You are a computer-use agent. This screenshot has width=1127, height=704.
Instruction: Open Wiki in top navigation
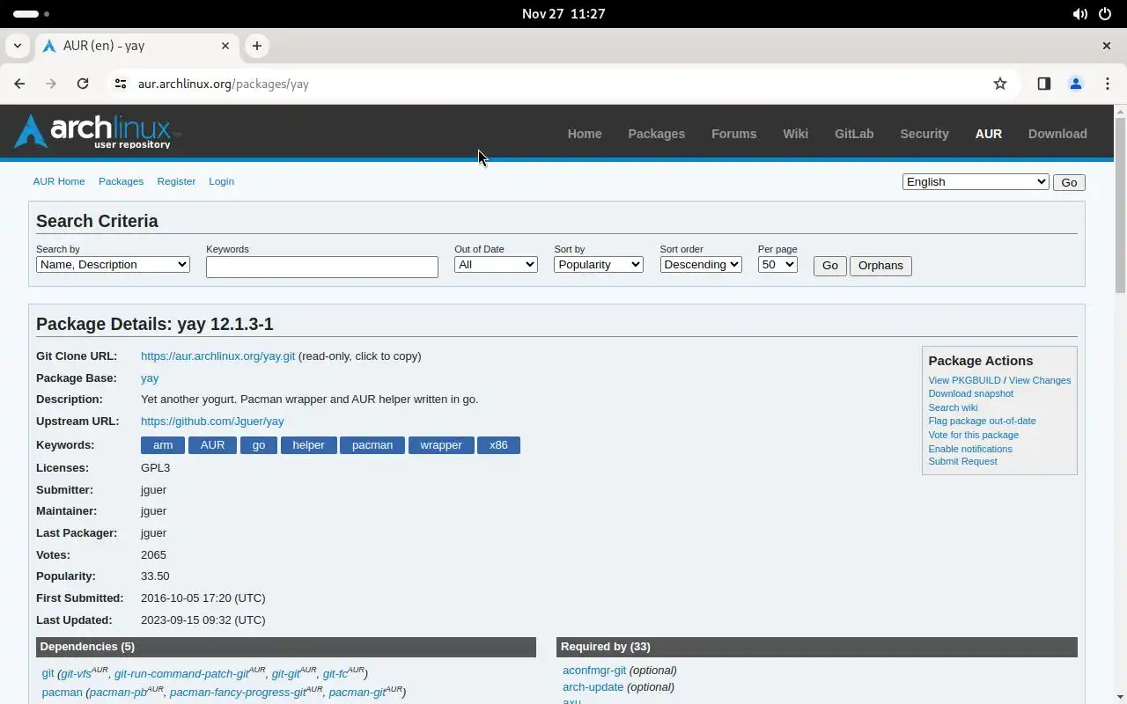[x=795, y=134]
